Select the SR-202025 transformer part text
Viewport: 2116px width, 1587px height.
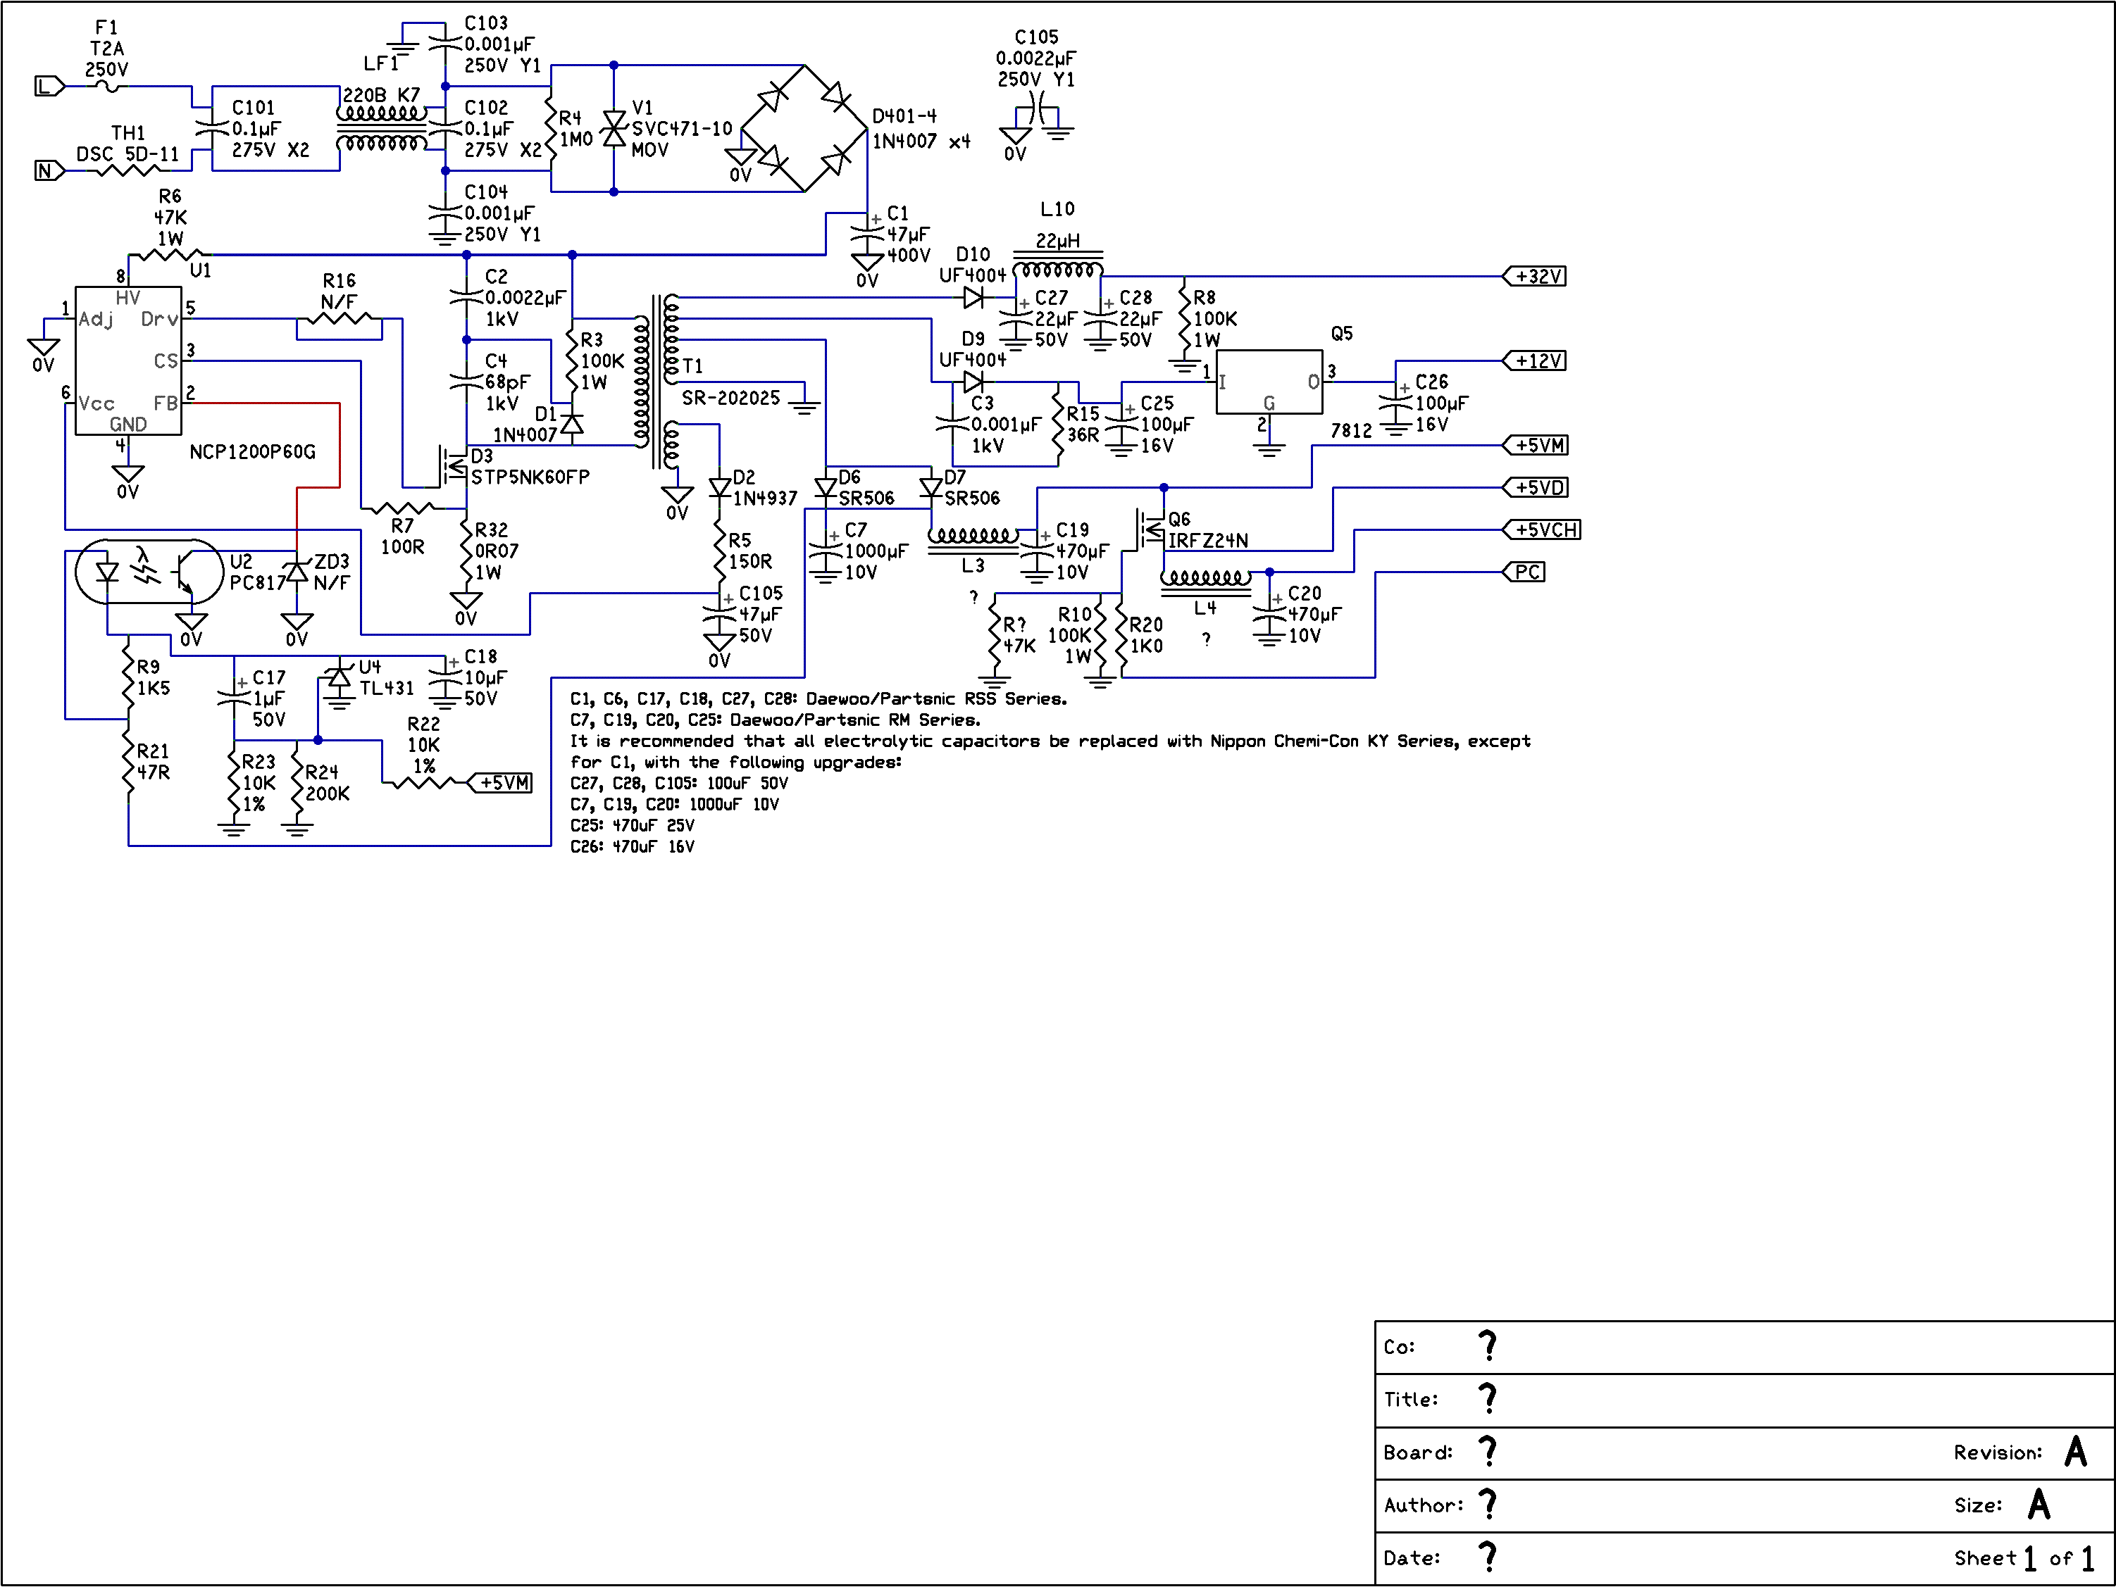(x=731, y=398)
